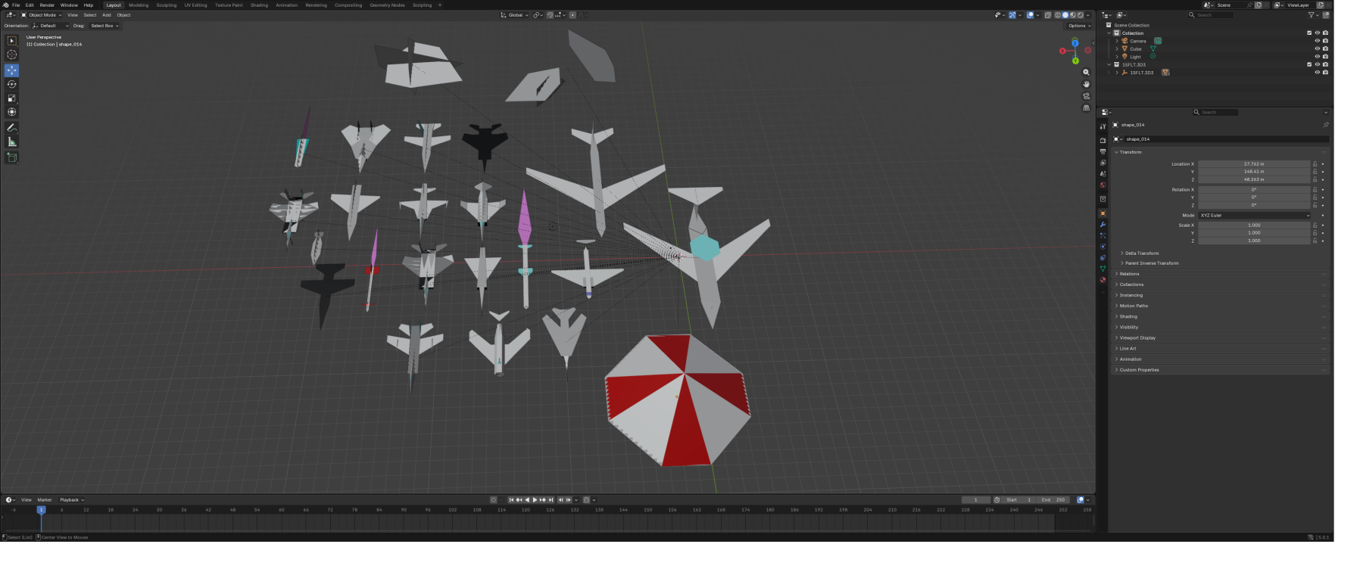
Task: Open the Render menu
Action: click(47, 5)
